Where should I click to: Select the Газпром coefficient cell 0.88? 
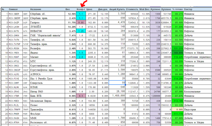pos(81,22)
